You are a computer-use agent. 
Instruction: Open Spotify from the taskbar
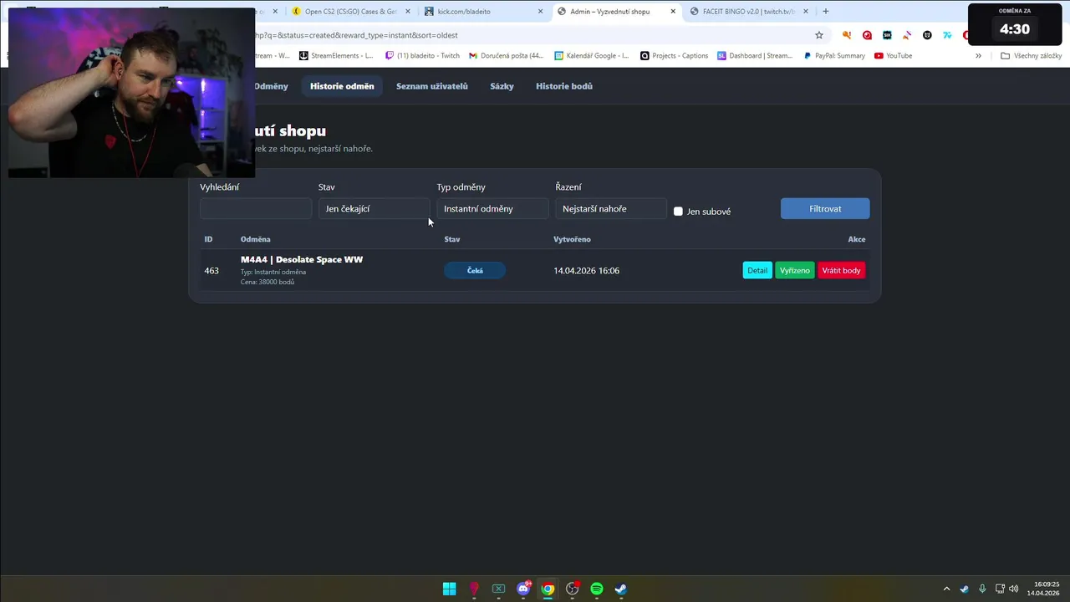597,589
